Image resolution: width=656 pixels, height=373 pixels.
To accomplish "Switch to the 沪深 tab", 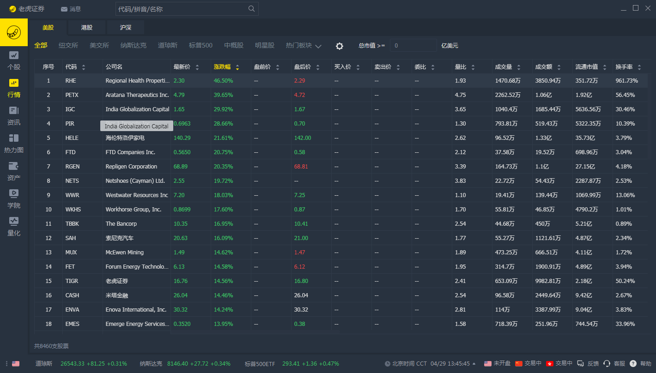I will [x=126, y=28].
